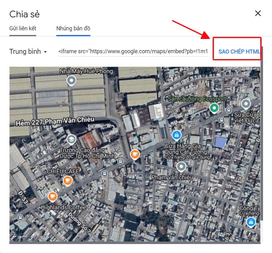Image resolution: width=272 pixels, height=253 pixels.
Task: Click the orange coffee marker at road junction
Action: (135, 155)
